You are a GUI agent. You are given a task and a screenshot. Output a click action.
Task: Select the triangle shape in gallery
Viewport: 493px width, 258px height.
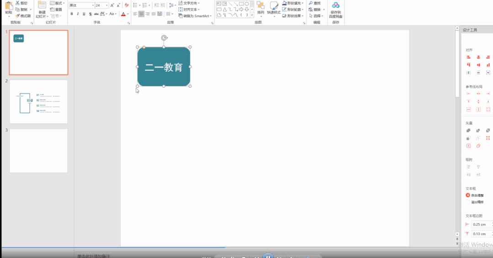point(225,10)
